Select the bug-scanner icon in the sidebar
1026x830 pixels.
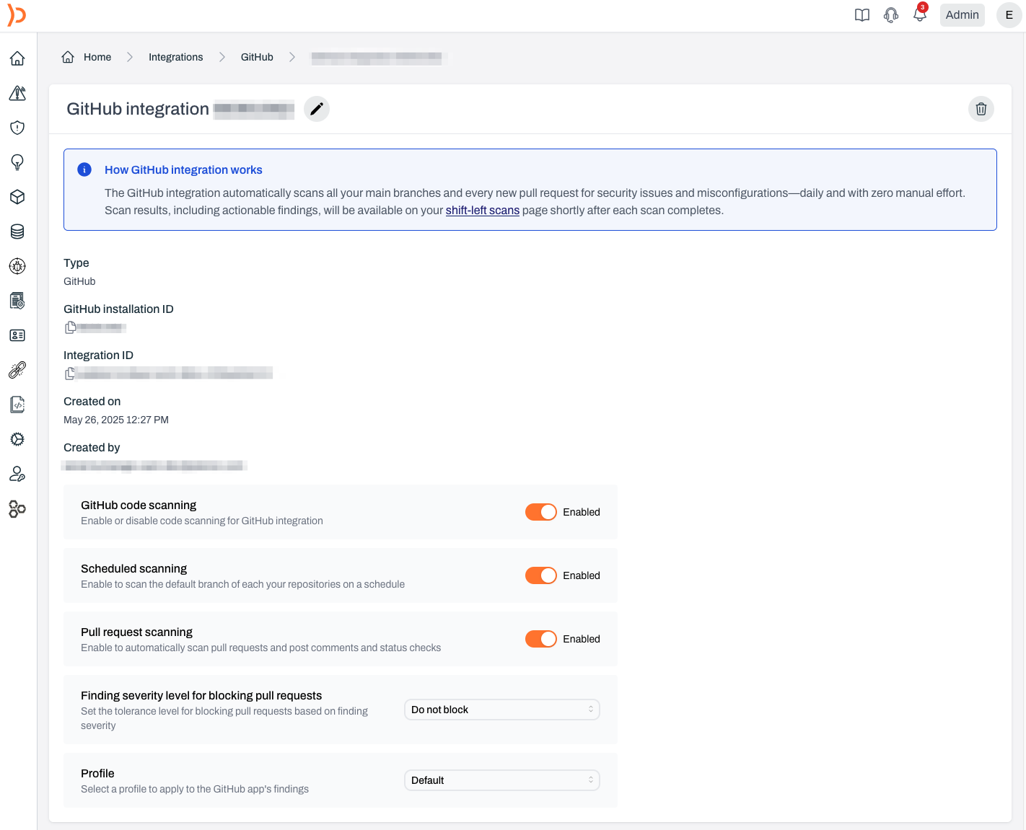point(17,266)
